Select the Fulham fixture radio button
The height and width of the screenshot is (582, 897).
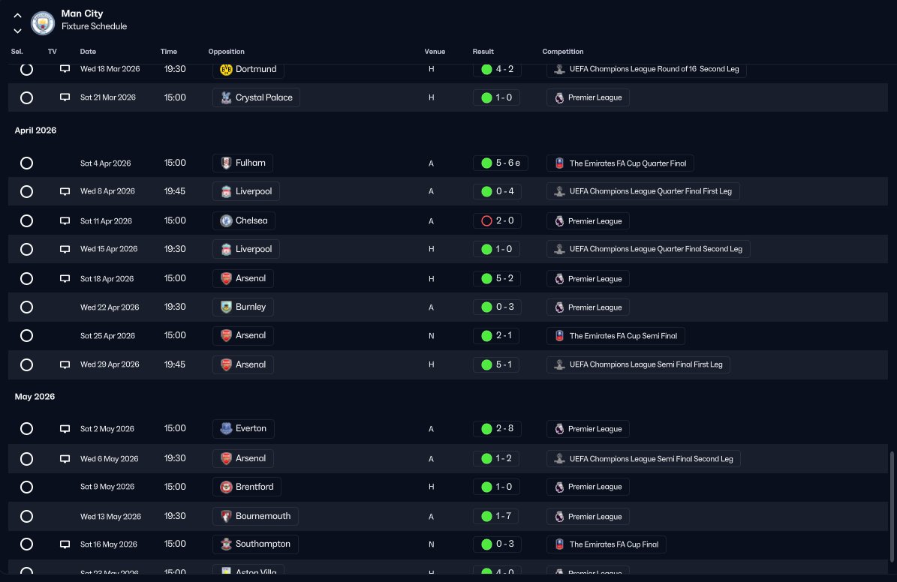pos(26,163)
